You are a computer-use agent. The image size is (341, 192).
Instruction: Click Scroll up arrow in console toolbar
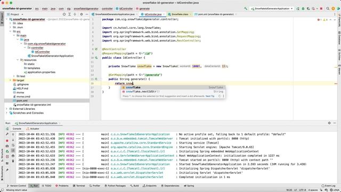click(x=13, y=134)
